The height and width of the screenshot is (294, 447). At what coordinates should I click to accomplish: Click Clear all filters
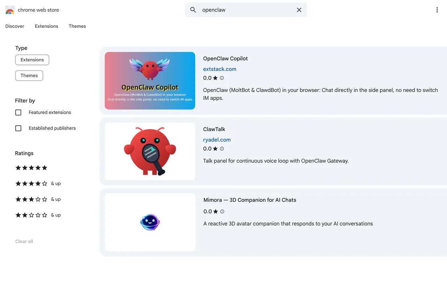click(24, 241)
